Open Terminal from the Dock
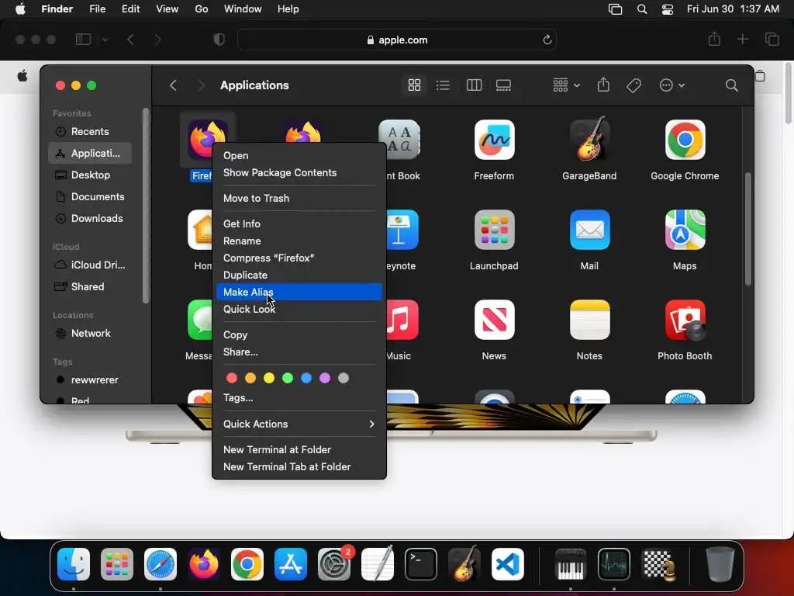794x596 pixels. pos(421,564)
